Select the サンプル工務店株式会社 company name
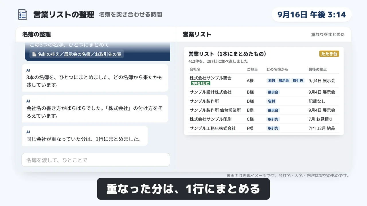Image resolution: width=367 pixels, height=206 pixels. coord(212,128)
